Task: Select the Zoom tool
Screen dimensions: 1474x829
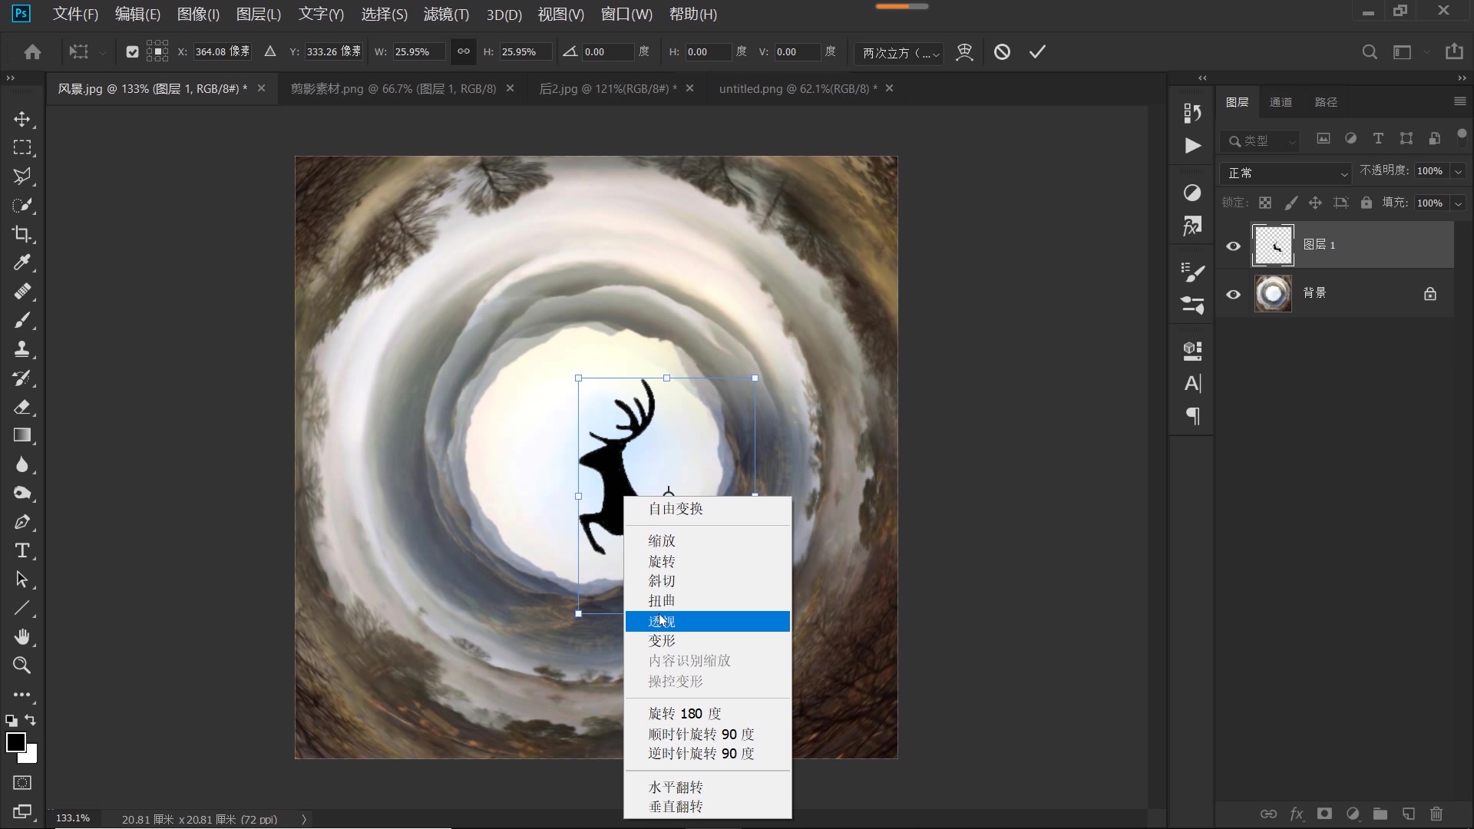Action: coord(22,666)
